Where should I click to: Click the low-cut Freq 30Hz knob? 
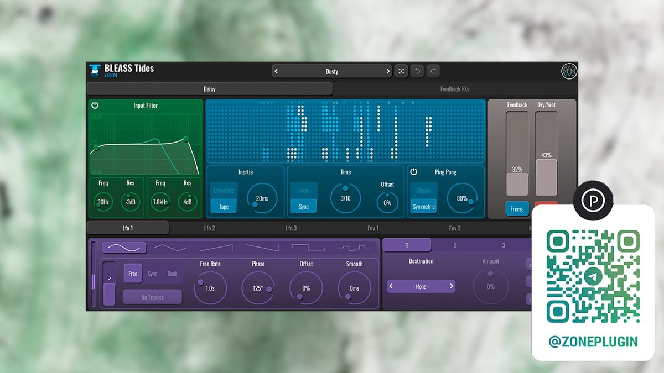coord(103,202)
